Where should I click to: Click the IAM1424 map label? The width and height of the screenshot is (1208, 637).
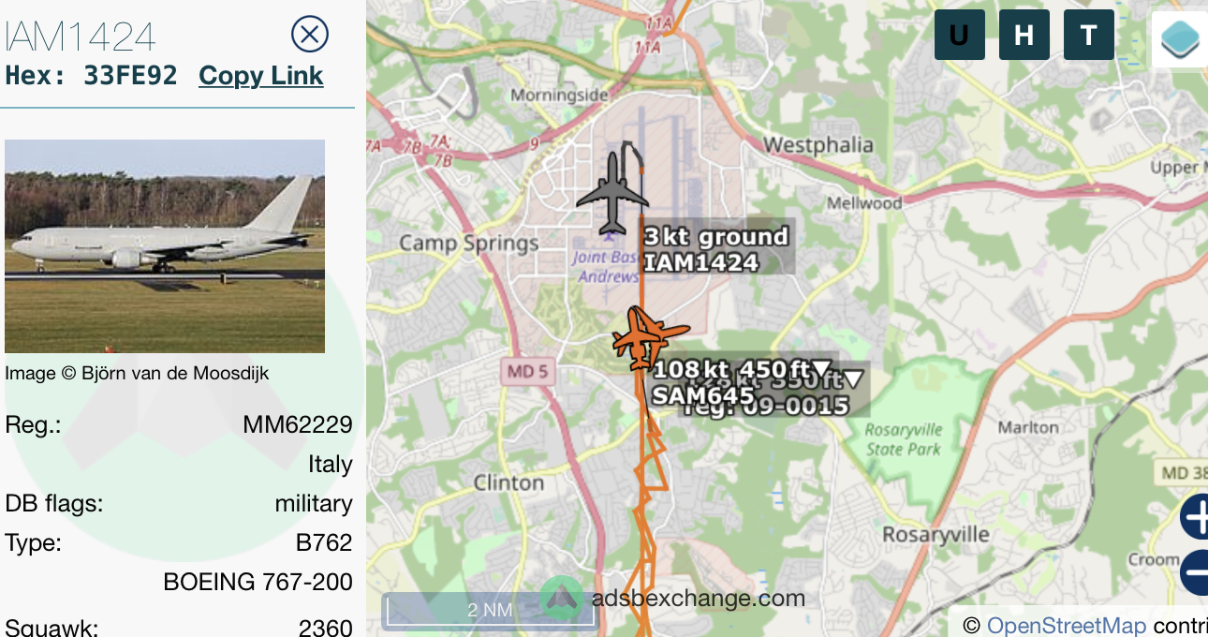(x=700, y=262)
